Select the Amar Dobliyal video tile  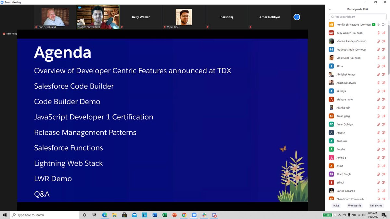(269, 17)
